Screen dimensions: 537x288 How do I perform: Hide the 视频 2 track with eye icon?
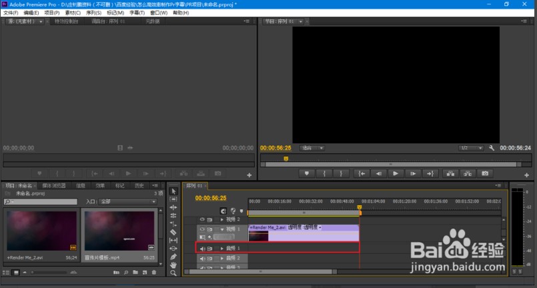coord(203,219)
